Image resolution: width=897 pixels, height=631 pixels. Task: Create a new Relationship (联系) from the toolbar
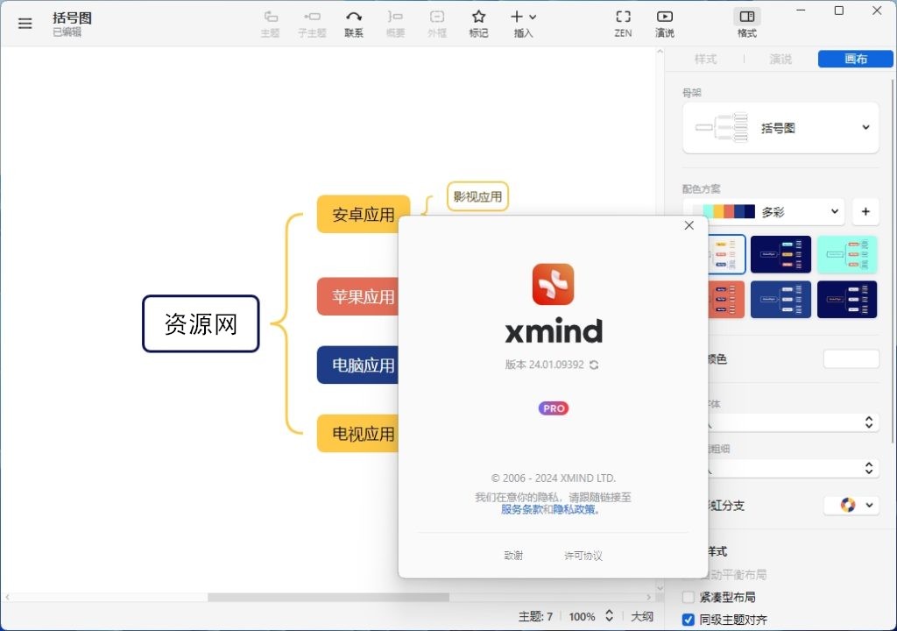[x=354, y=21]
